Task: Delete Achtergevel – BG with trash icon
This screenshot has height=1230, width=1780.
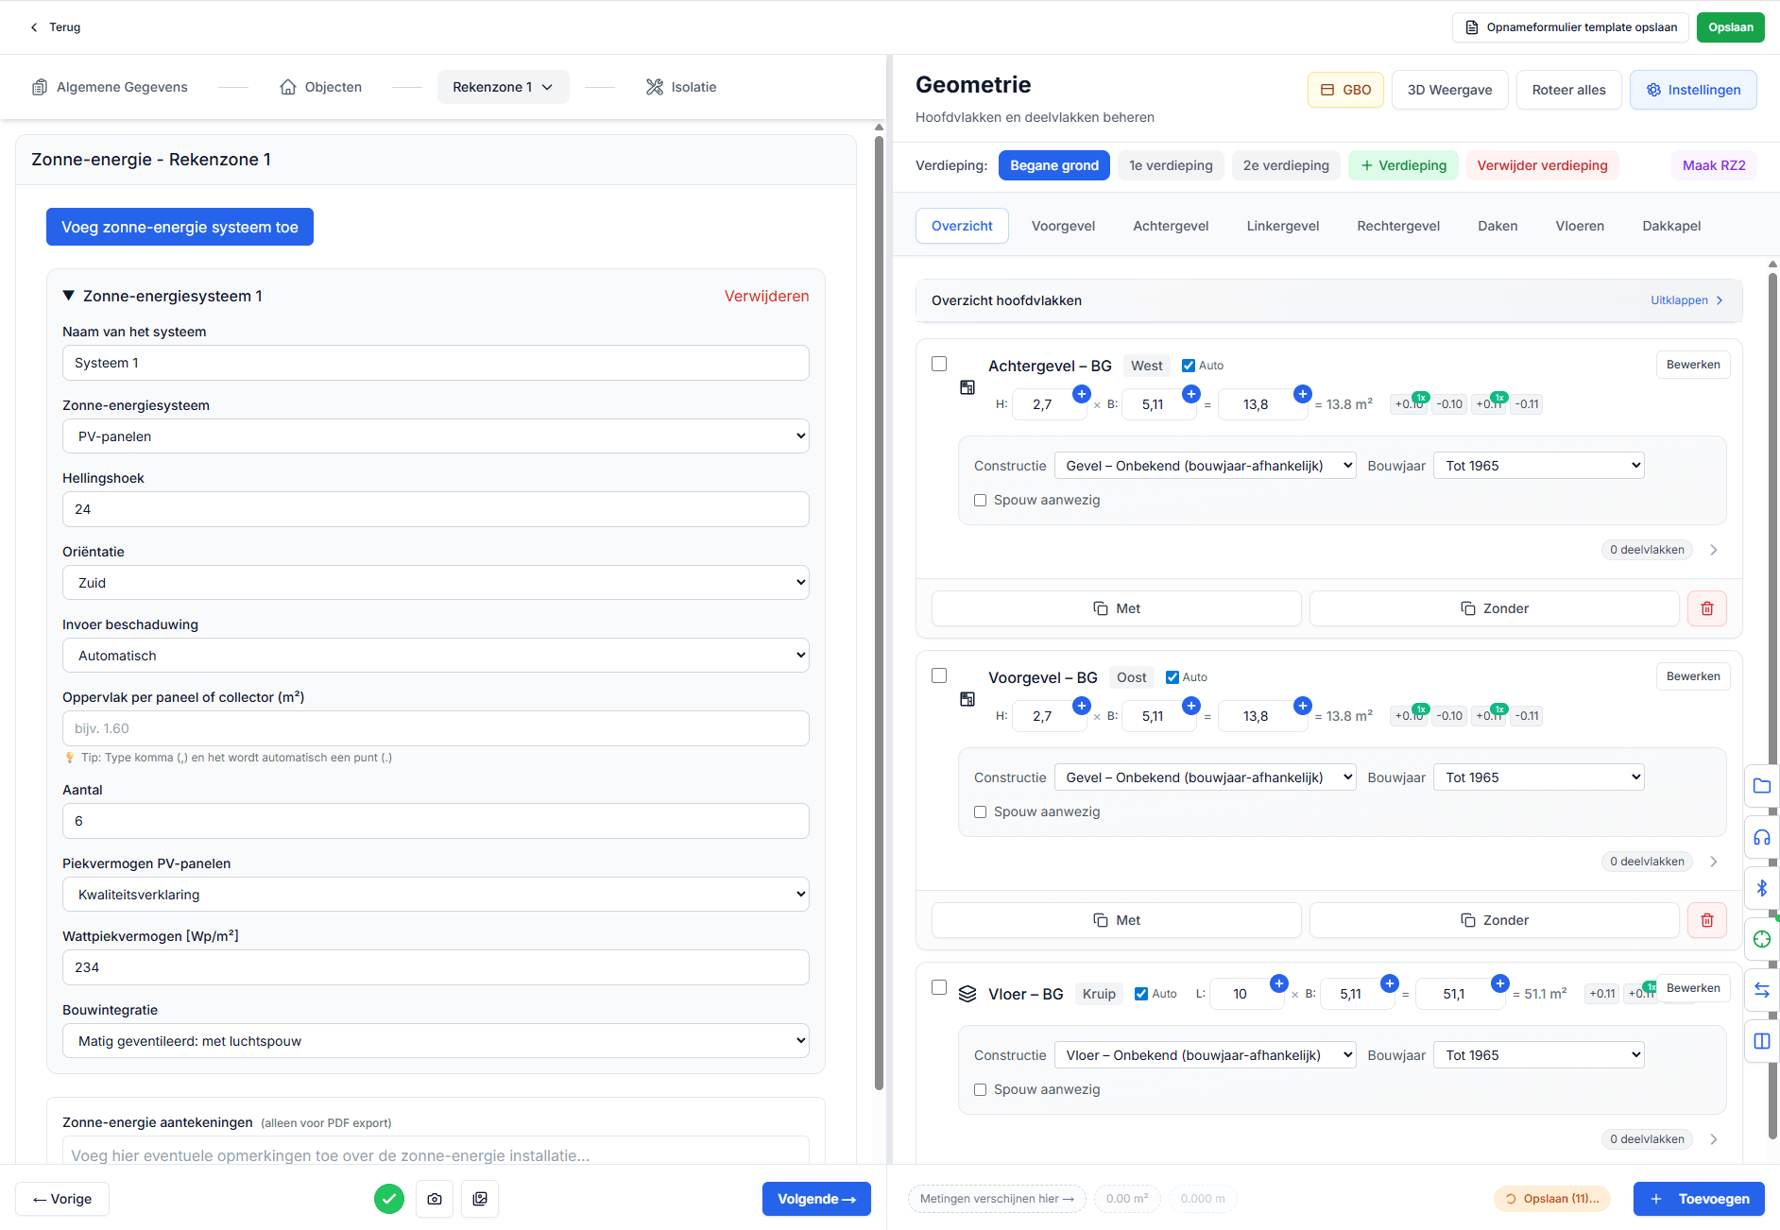Action: pyautogui.click(x=1706, y=608)
